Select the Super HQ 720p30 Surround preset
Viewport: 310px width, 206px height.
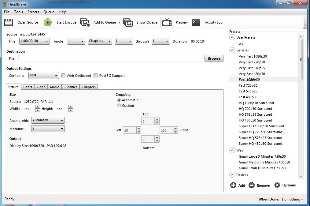point(260,132)
